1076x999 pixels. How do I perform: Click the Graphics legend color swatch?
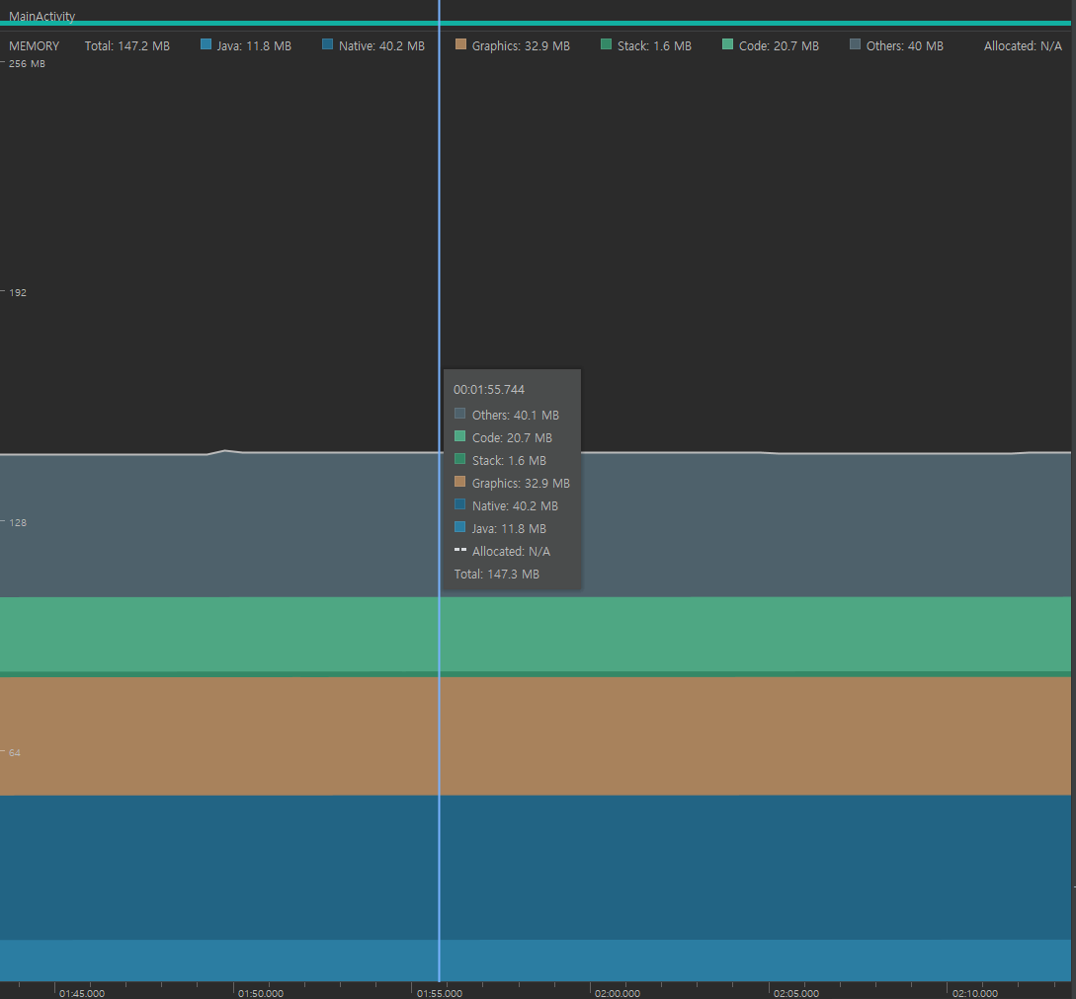click(460, 44)
